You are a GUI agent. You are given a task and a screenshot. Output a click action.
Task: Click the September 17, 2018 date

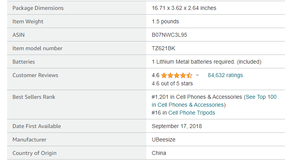[x=177, y=126]
